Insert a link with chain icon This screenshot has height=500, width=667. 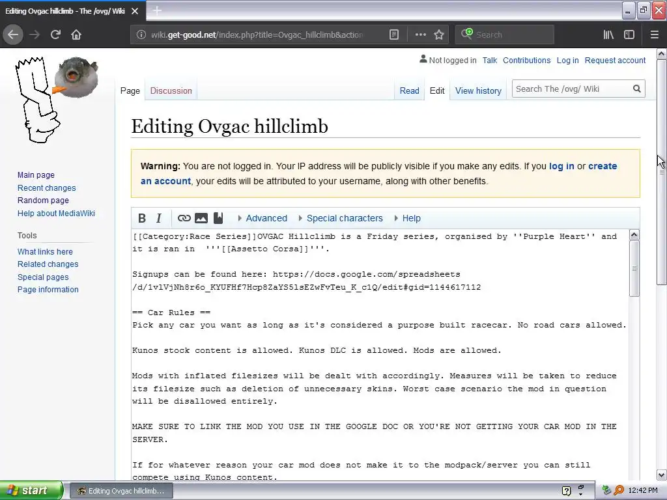pyautogui.click(x=184, y=218)
